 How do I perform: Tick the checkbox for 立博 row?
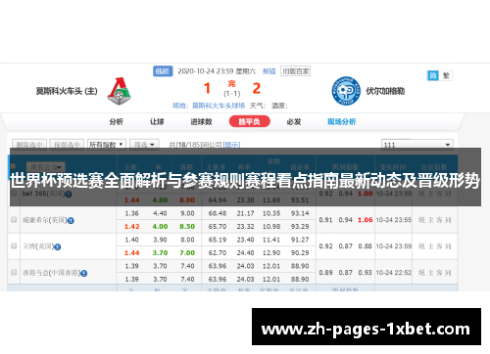pos(14,245)
